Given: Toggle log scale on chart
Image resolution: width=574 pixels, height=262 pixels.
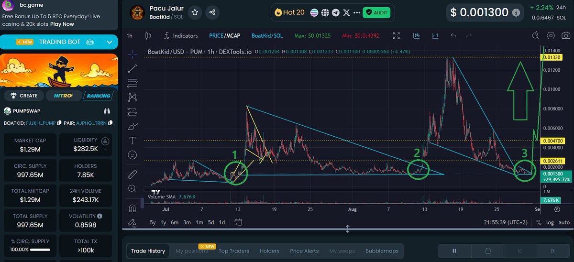Looking at the screenshot, I should tap(551, 222).
